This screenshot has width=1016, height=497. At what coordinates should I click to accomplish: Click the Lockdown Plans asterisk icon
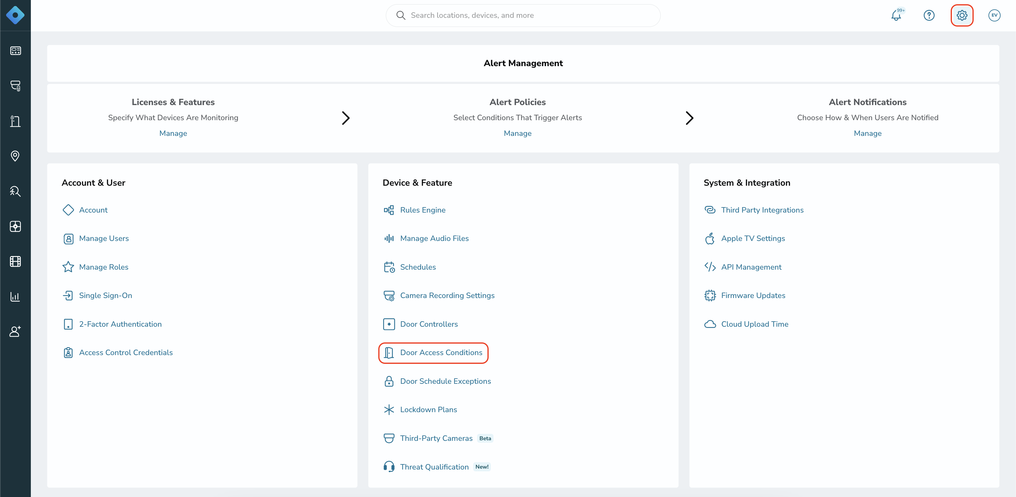(x=389, y=409)
